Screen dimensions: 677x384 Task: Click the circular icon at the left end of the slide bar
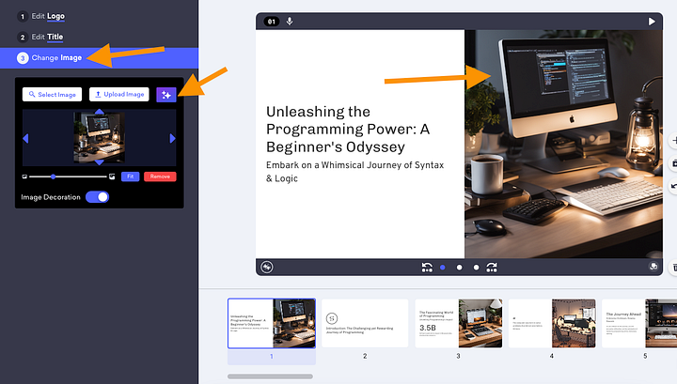[267, 268]
